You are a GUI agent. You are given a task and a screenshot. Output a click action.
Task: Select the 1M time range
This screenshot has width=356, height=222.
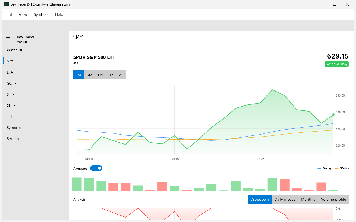(79, 75)
